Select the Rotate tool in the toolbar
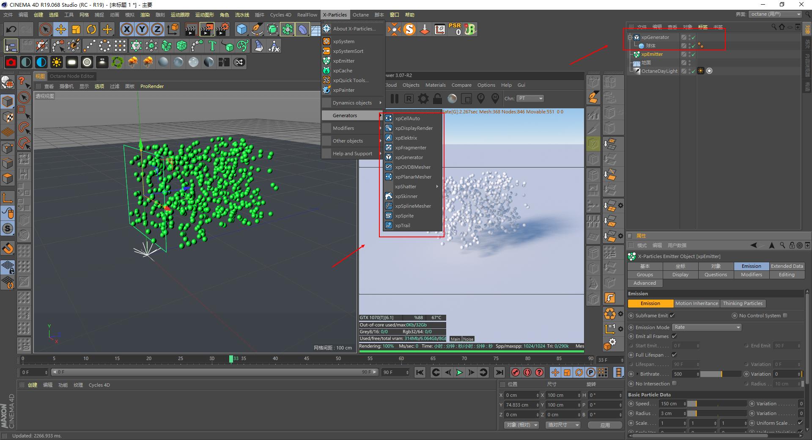This screenshot has height=440, width=812. point(92,29)
